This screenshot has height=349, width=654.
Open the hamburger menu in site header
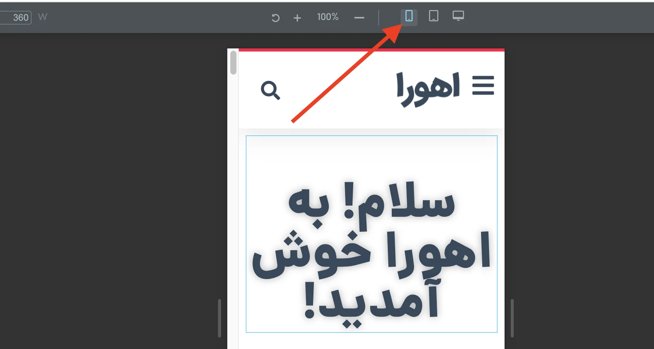click(x=483, y=85)
